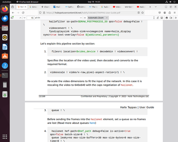The image size is (178, 142).
Task: Open the list all tabs dropdown
Action: [x=156, y=7]
